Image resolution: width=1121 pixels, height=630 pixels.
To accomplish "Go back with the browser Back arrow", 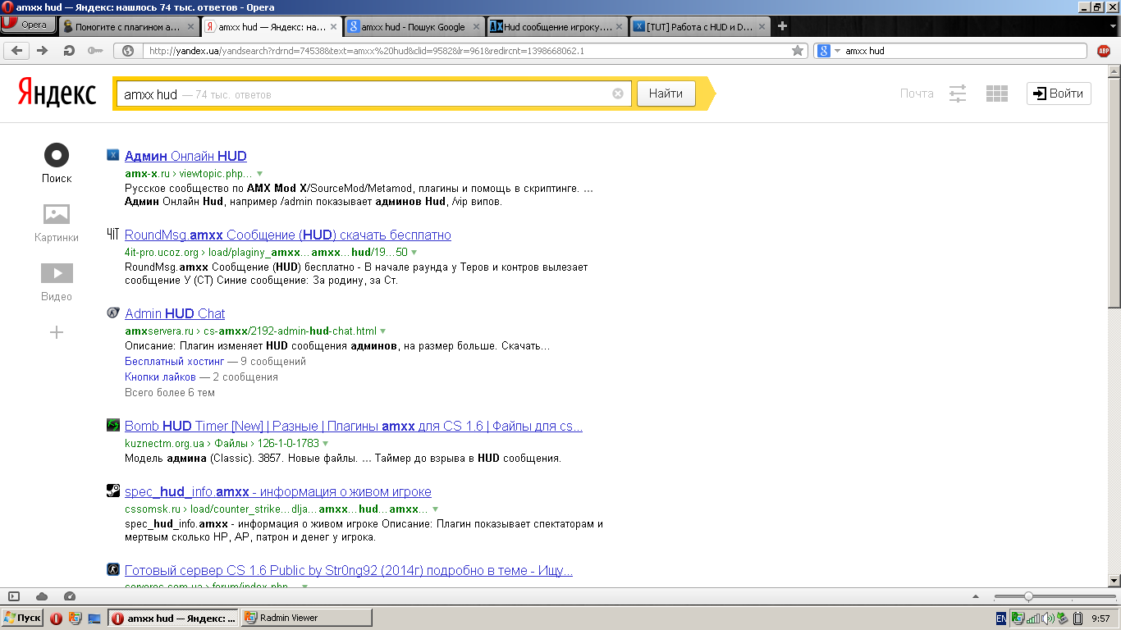I will 18,51.
